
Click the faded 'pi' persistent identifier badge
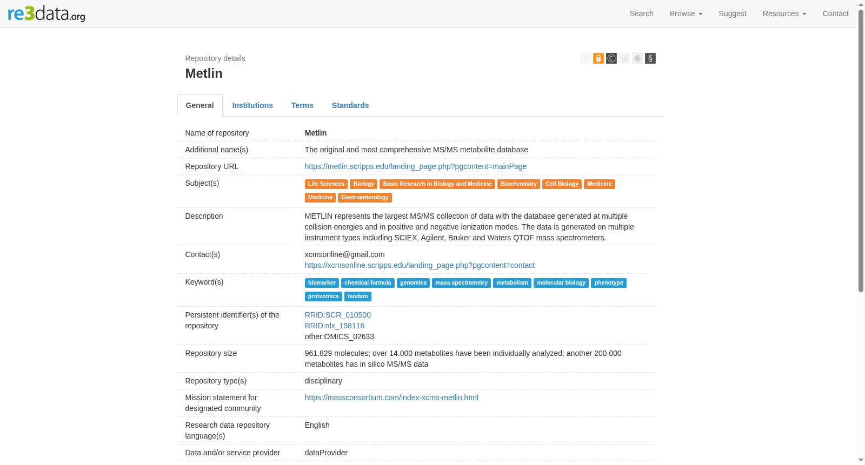pyautogui.click(x=624, y=58)
